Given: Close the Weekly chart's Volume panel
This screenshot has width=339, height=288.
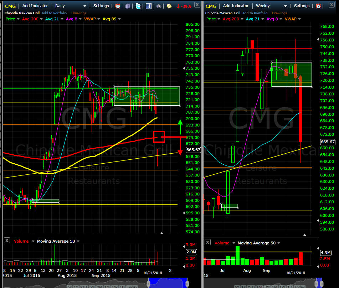Looking at the screenshot, I should click(x=207, y=243).
